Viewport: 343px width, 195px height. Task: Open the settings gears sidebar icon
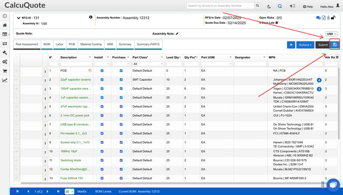[x=4, y=62]
